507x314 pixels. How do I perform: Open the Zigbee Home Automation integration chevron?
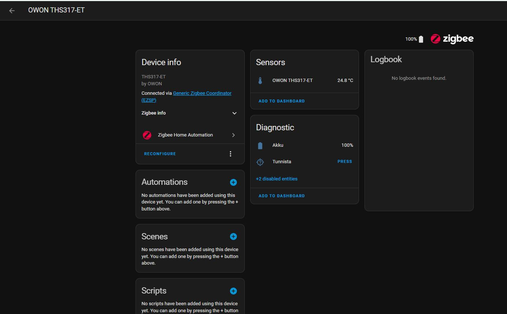click(233, 135)
